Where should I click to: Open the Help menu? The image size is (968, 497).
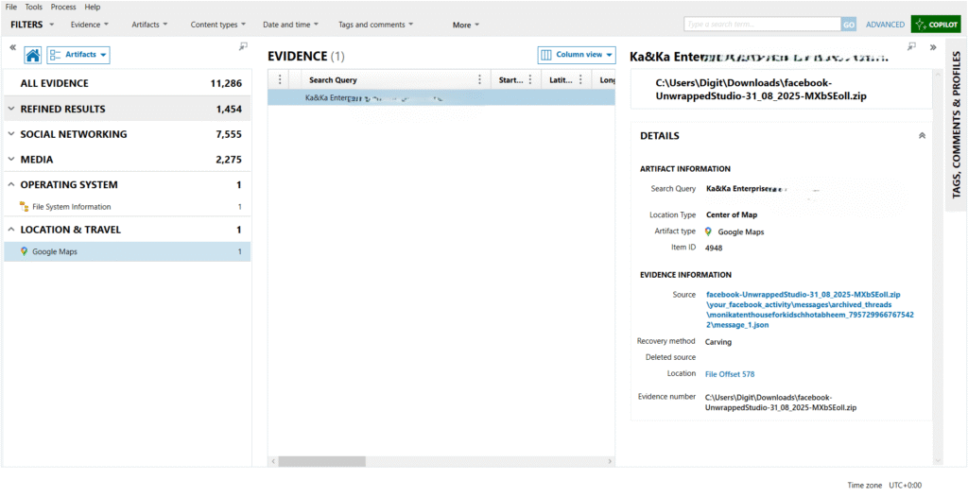(93, 7)
